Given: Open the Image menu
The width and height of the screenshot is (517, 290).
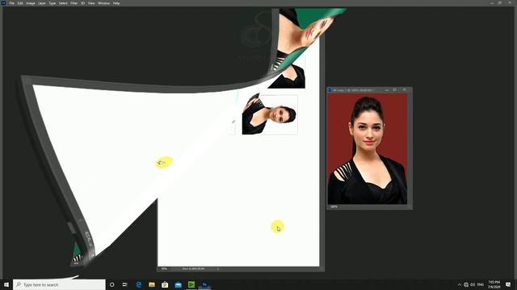Looking at the screenshot, I should coord(31,3).
